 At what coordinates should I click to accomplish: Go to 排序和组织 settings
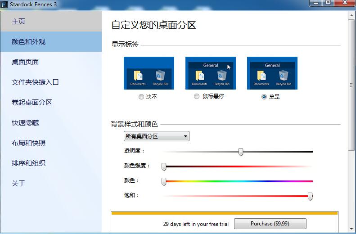pyautogui.click(x=51, y=163)
